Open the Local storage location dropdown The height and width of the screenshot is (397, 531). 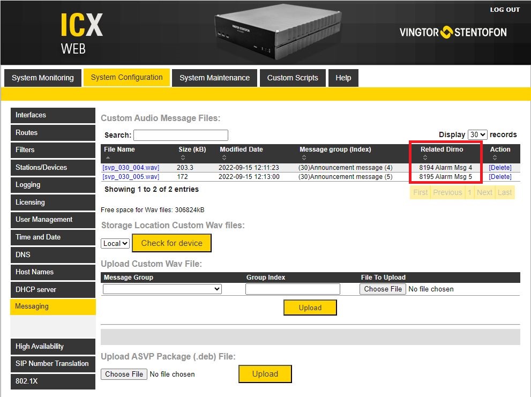click(115, 243)
